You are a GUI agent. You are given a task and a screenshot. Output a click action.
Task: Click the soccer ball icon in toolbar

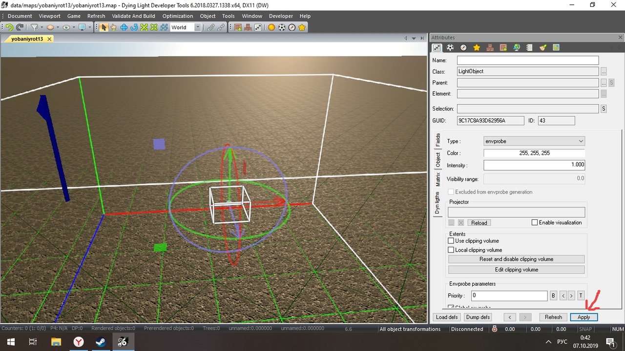282,27
